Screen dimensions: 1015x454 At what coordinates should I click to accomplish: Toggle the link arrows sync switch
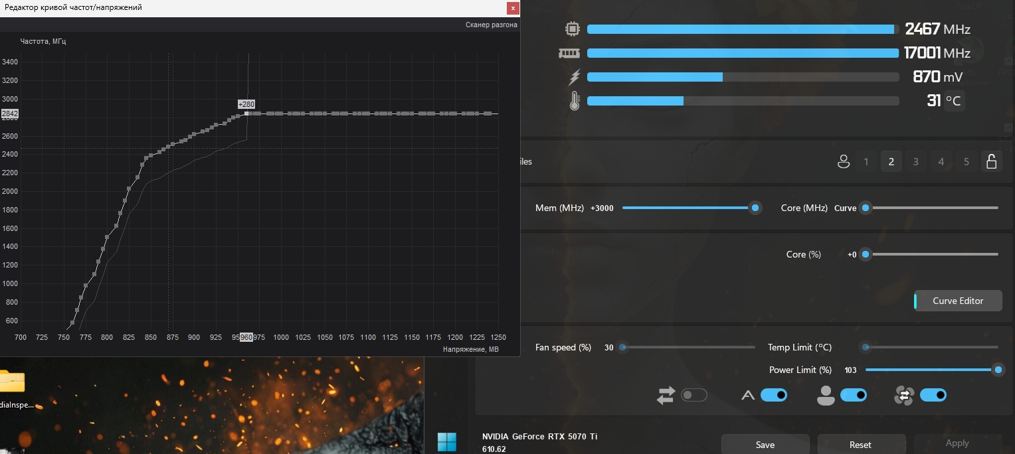coord(694,396)
